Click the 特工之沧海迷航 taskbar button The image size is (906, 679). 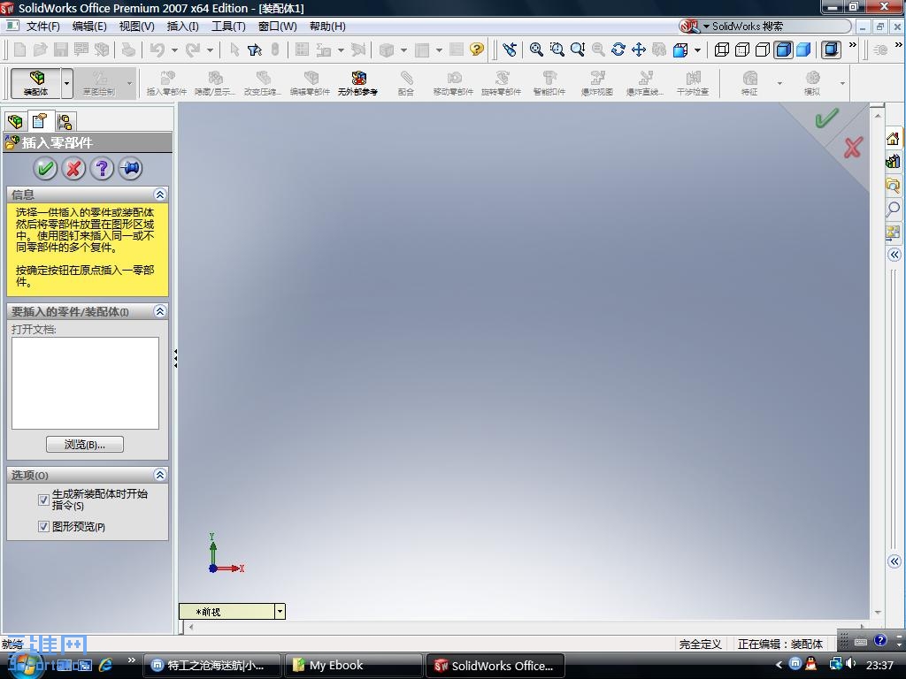point(211,666)
